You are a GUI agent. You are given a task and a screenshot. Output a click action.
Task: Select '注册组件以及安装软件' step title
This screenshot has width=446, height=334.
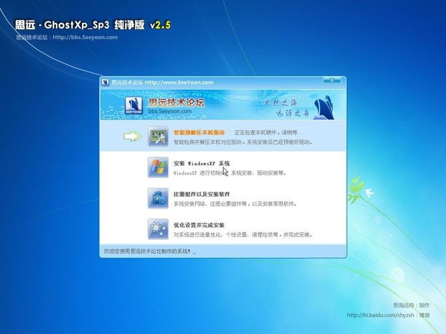tap(202, 195)
